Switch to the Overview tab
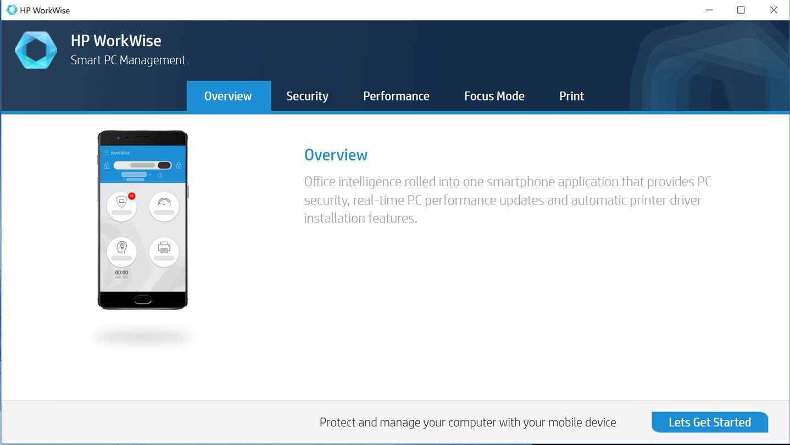Viewport: 790px width, 445px height. coord(229,96)
